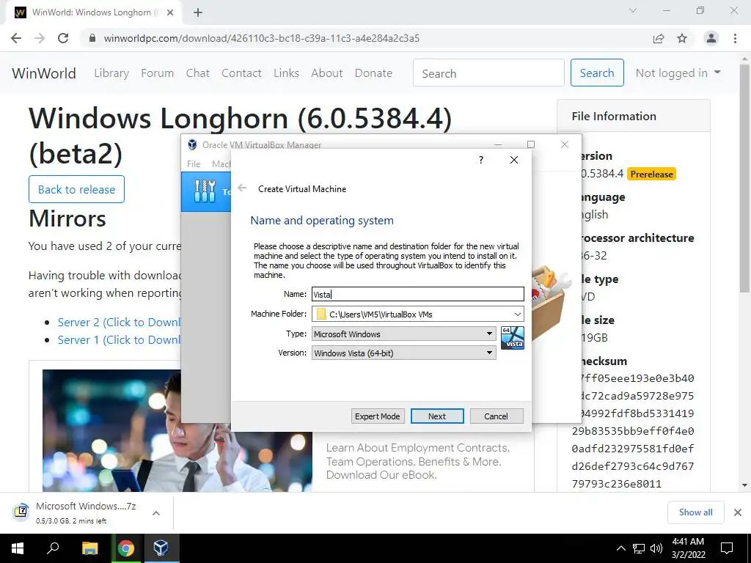Open the Links nav item

(x=287, y=73)
